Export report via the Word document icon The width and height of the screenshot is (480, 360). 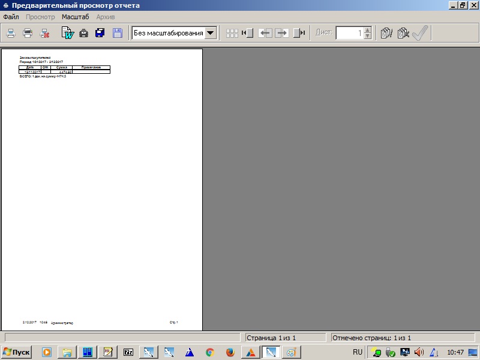[x=68, y=33]
